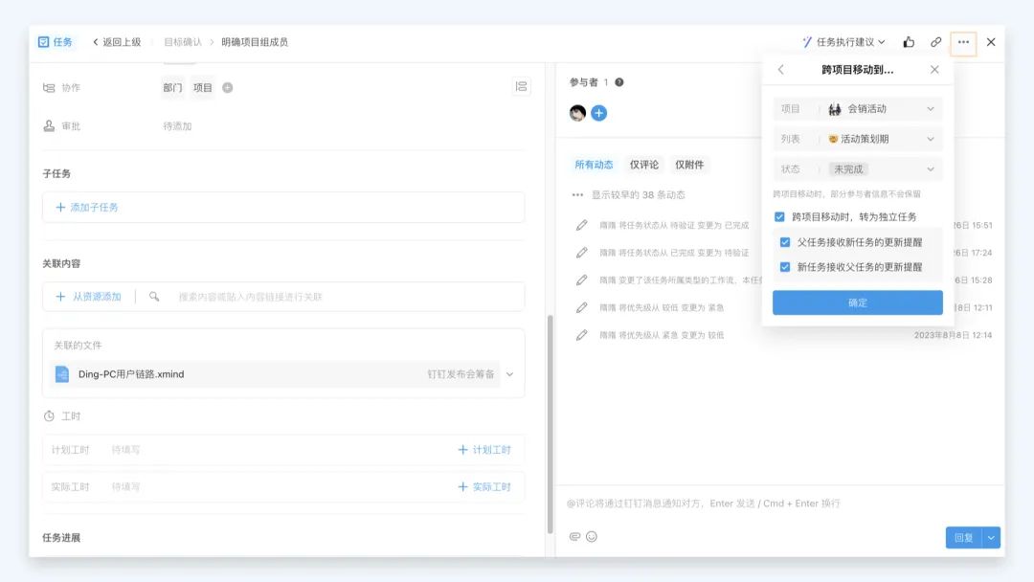Switch to 所有动态 tab
This screenshot has height=582, width=1034.
[594, 165]
